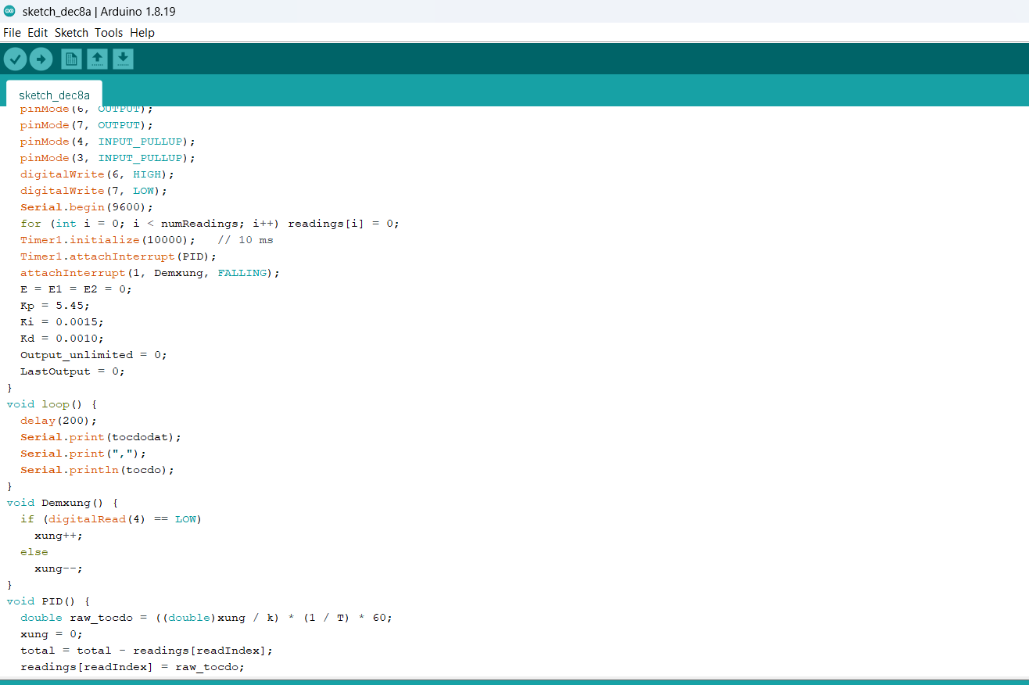1029x685 pixels.
Task: Click the Arduino logo in the title bar
Action: [9, 10]
